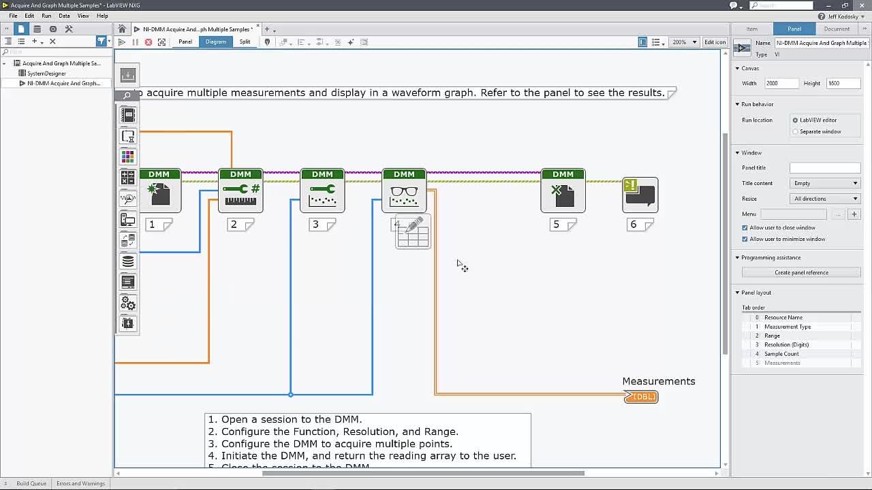Image resolution: width=872 pixels, height=490 pixels.
Task: Switch to the project files view icon
Action: (21, 29)
